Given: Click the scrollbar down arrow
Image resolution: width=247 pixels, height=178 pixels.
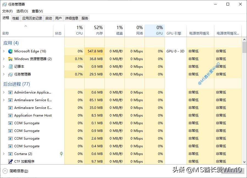Looking at the screenshot, I should 244,162.
